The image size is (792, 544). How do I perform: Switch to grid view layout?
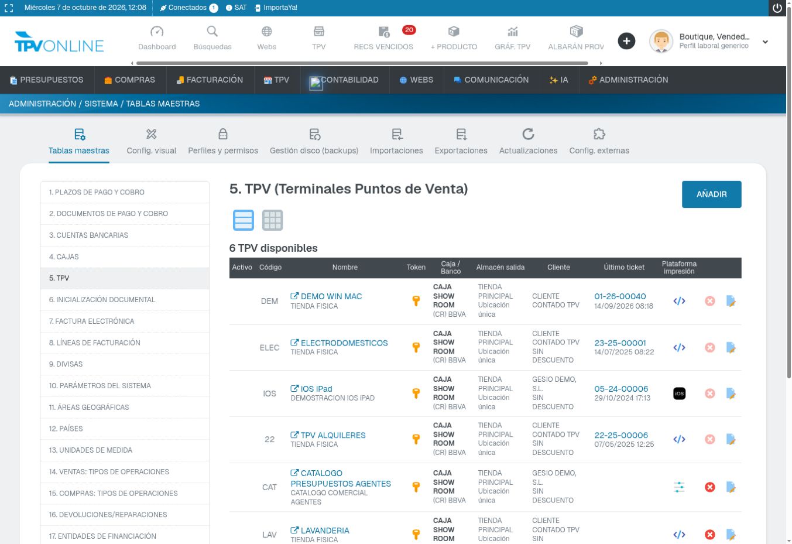click(x=272, y=220)
